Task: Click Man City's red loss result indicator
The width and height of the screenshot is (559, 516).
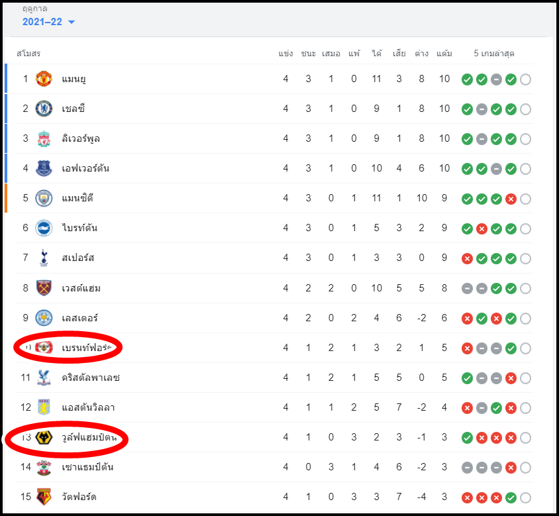Action: [511, 199]
